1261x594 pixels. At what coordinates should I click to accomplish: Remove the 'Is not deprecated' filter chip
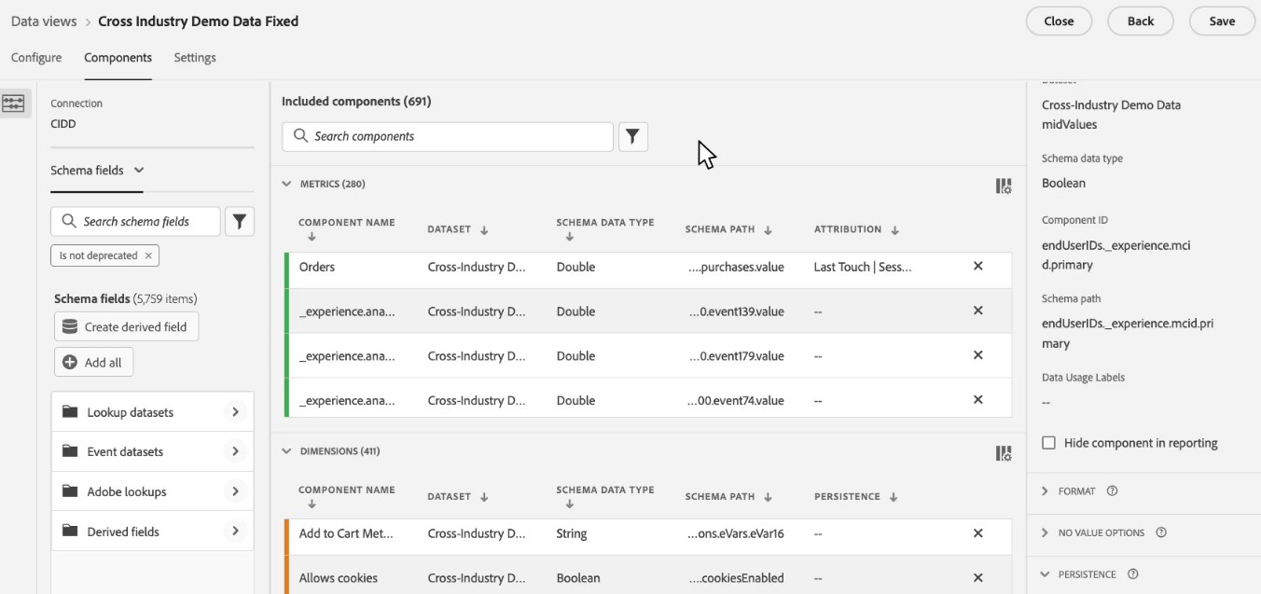(148, 256)
